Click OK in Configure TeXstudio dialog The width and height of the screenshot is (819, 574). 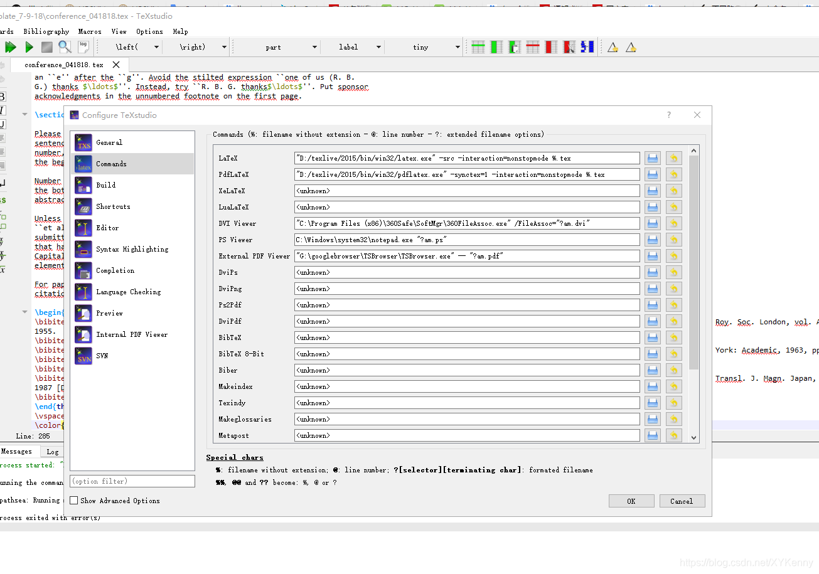[631, 501]
